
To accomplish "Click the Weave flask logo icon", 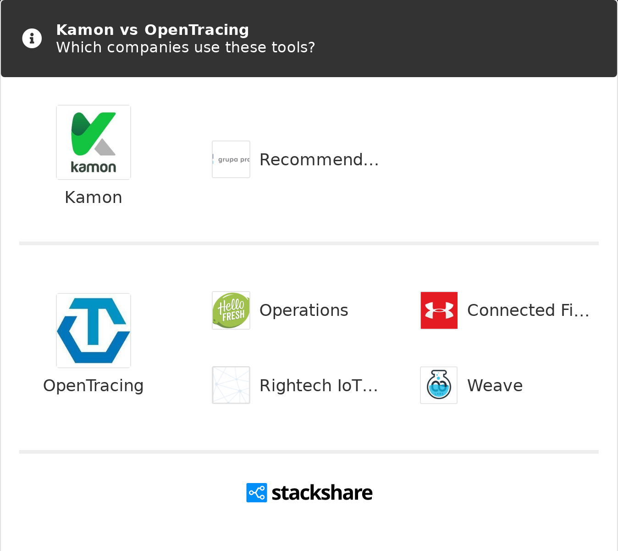I will [x=439, y=385].
